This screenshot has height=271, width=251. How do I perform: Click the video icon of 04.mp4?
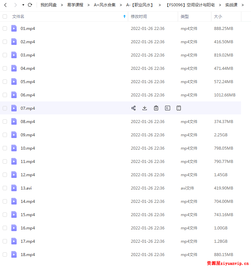click(x=14, y=68)
